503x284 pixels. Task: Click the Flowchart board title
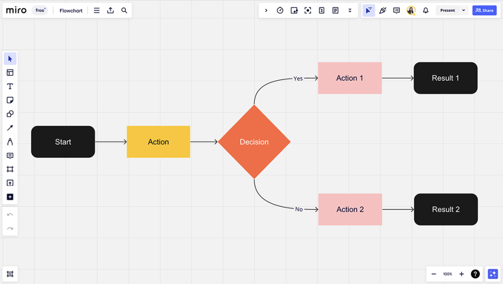point(70,10)
